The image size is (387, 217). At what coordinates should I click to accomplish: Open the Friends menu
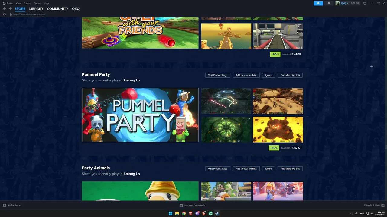[28, 3]
